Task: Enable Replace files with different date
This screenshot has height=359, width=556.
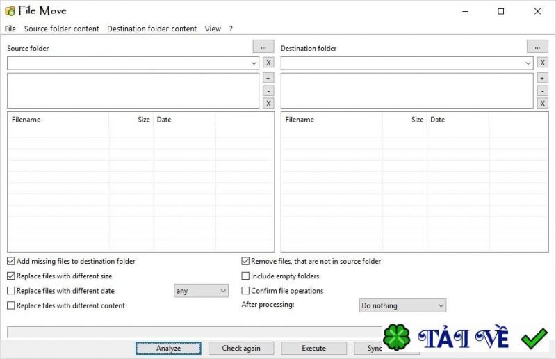Action: [11, 291]
